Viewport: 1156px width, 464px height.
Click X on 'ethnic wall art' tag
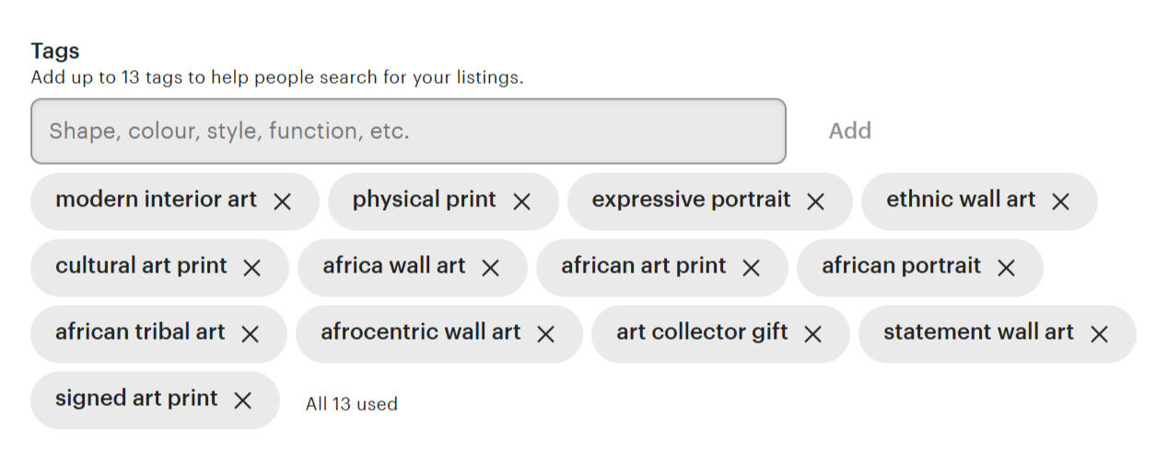click(x=1060, y=202)
